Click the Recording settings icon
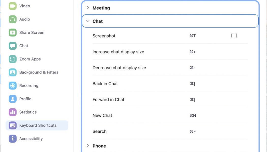Screen dimensions: 267x152 [x=12, y=86]
